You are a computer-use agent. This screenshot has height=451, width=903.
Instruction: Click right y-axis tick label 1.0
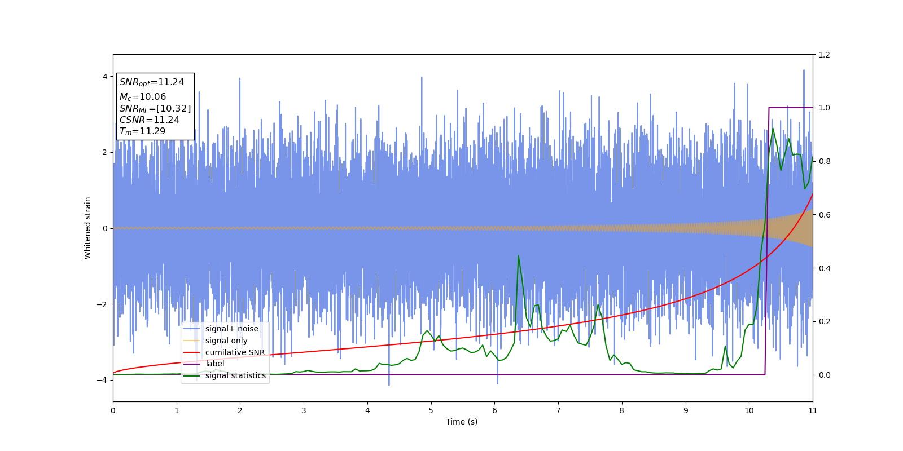pos(824,108)
